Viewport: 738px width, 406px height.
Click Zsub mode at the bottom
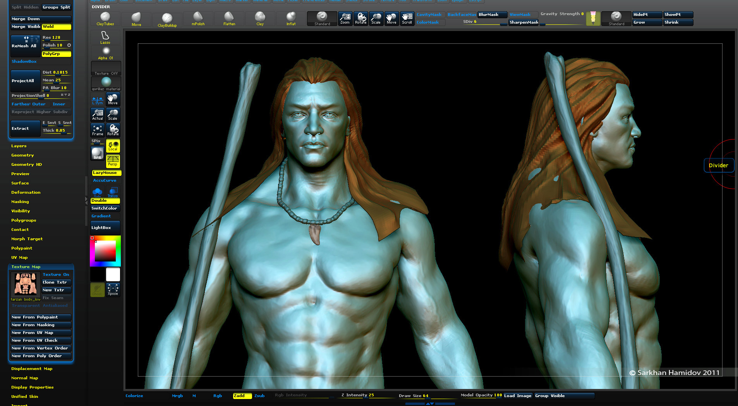click(259, 396)
